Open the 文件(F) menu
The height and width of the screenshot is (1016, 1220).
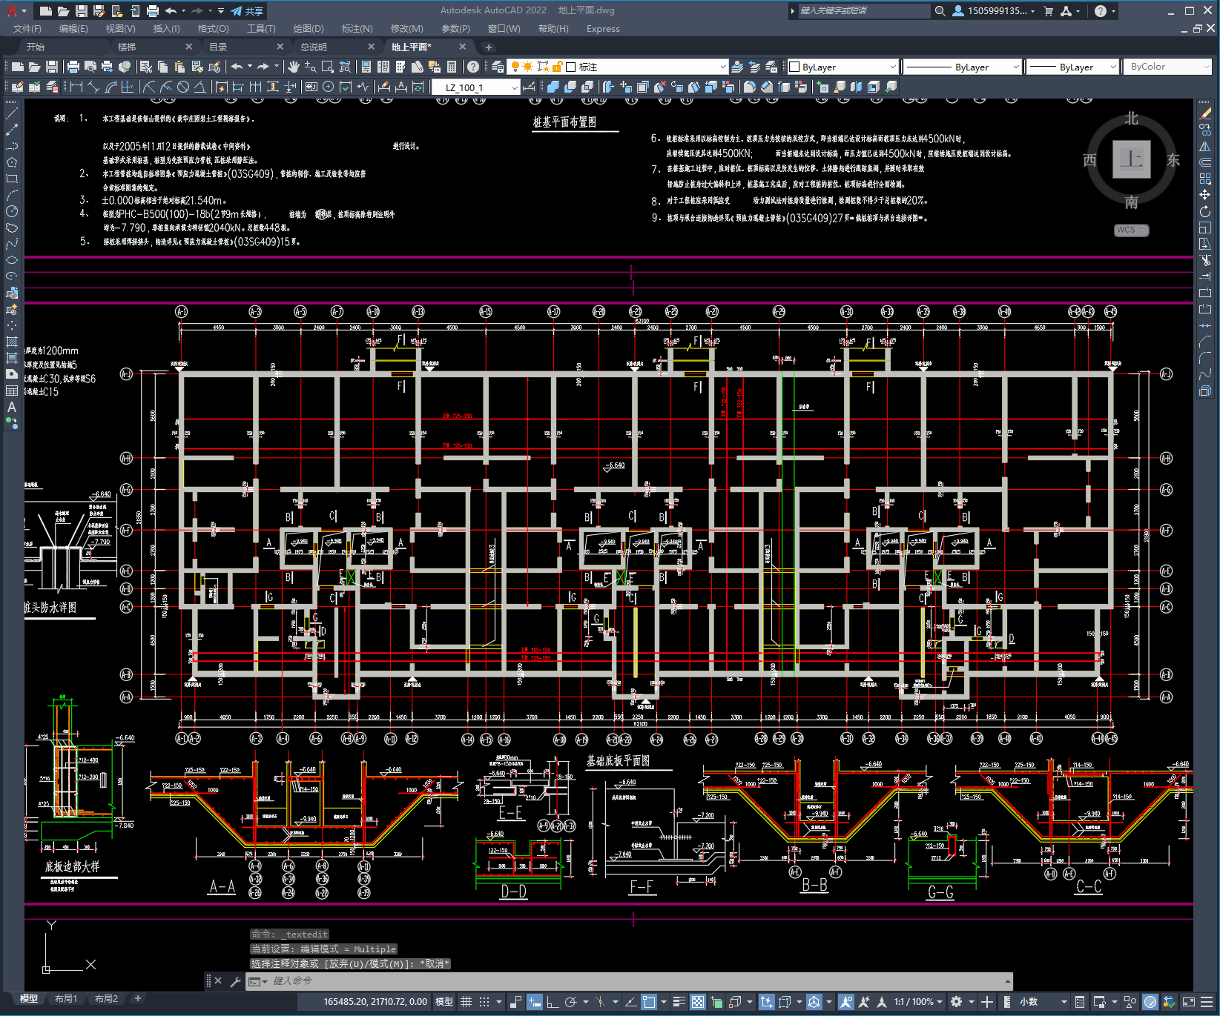tap(27, 29)
